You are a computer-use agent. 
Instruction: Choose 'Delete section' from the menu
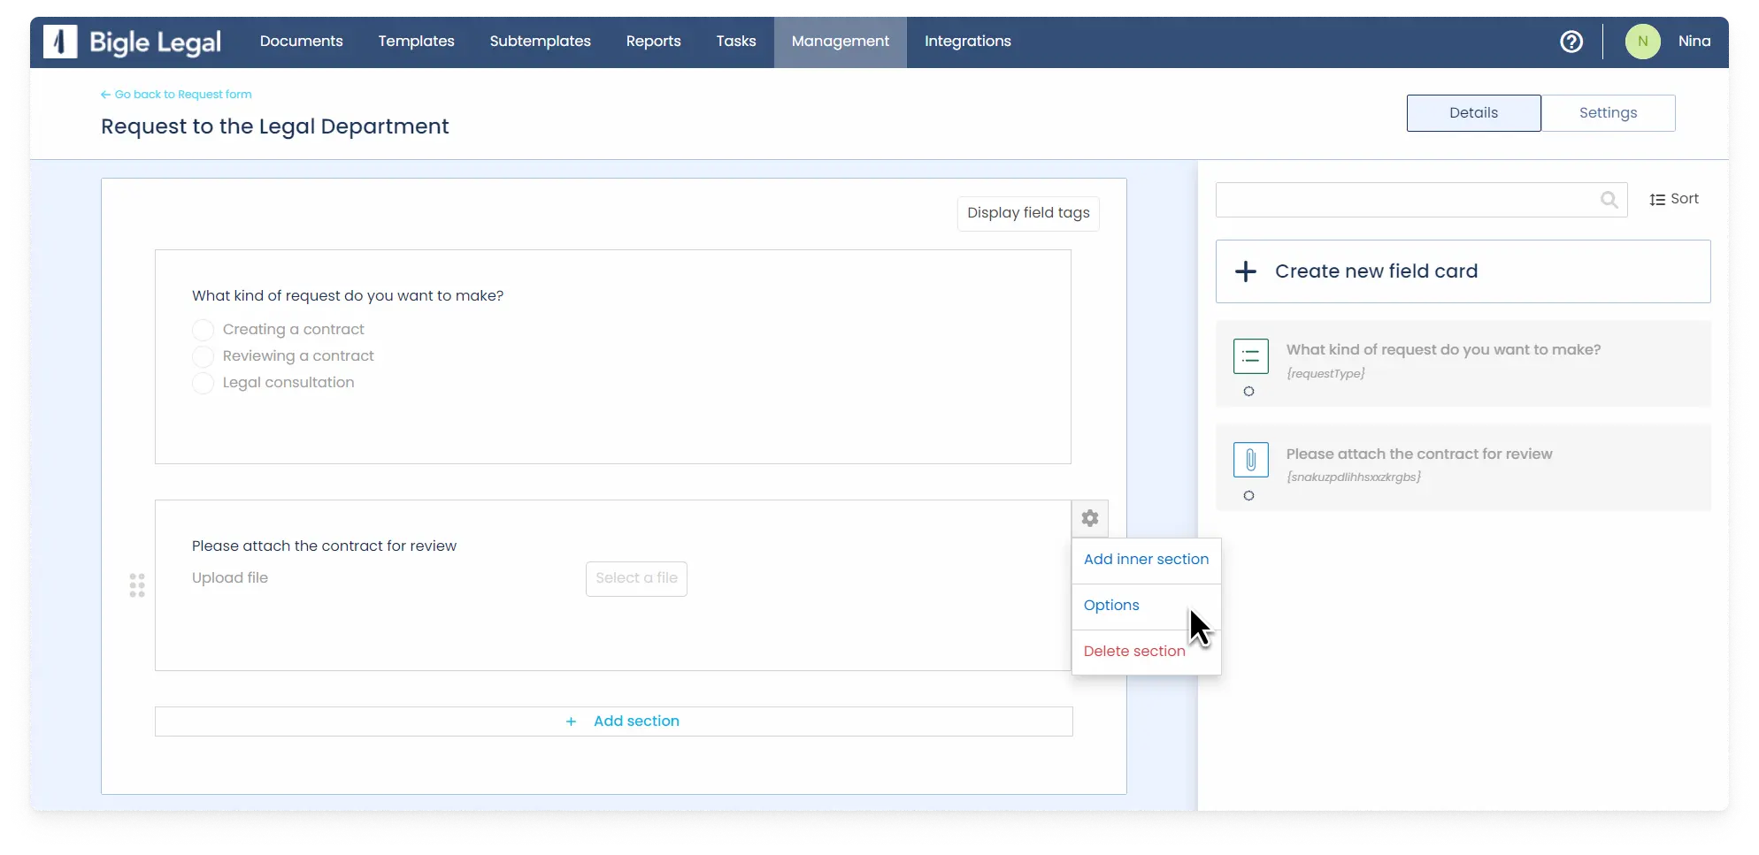(x=1133, y=652)
